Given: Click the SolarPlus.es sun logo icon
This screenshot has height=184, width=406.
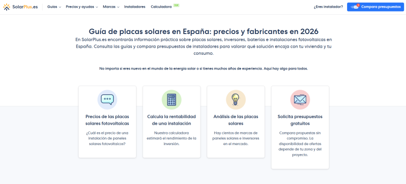Looking at the screenshot, I should [x=7, y=7].
